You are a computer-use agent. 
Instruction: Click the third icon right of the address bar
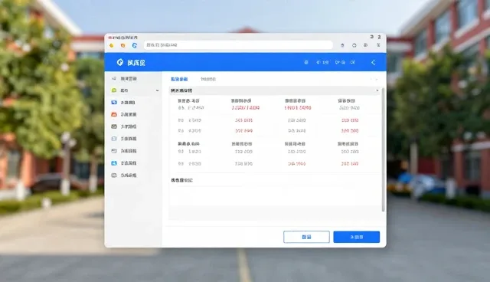pos(366,45)
